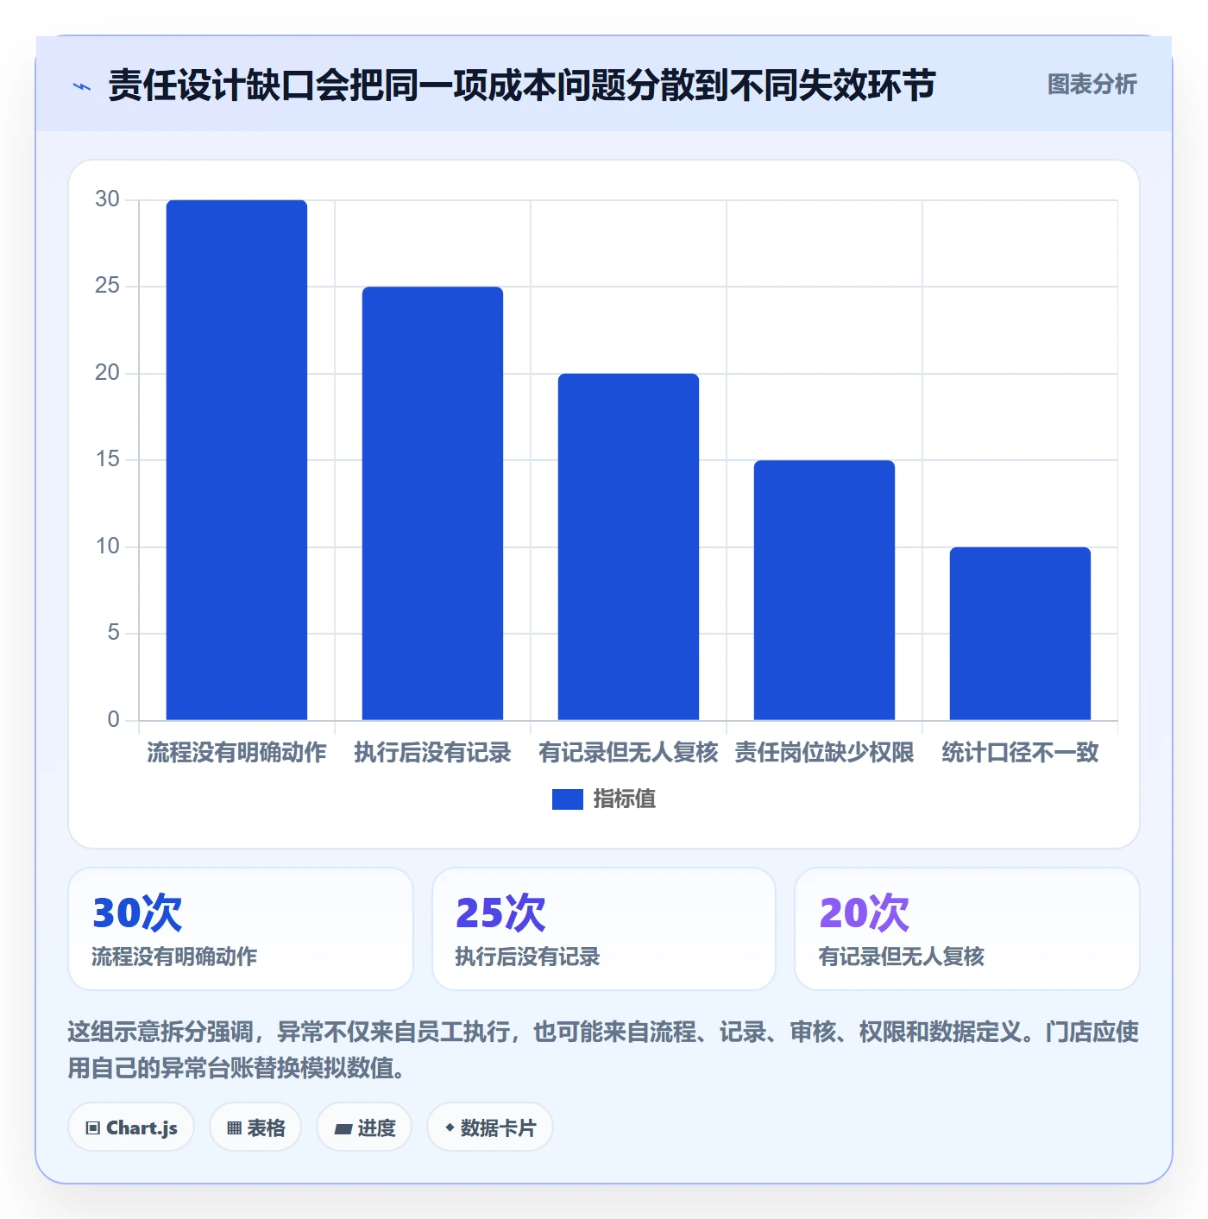1208x1219 pixels.
Task: Select the 有记录但无人复核 axis label
Action: click(x=628, y=753)
